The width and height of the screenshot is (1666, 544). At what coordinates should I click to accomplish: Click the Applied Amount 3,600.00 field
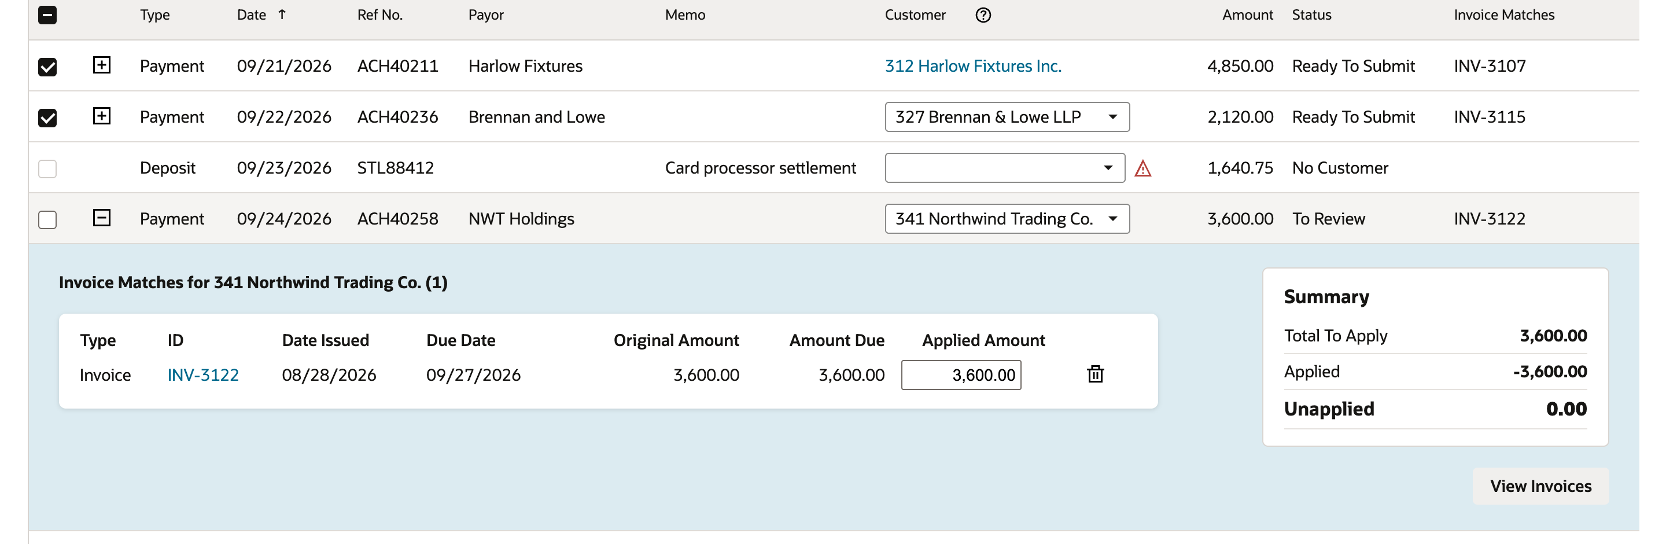click(x=961, y=375)
